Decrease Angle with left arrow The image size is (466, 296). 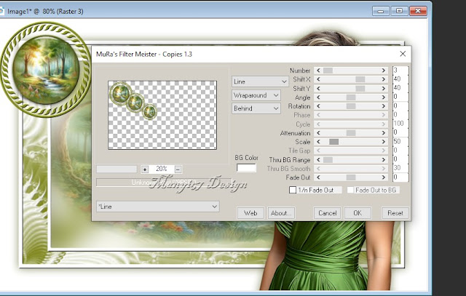click(x=318, y=97)
